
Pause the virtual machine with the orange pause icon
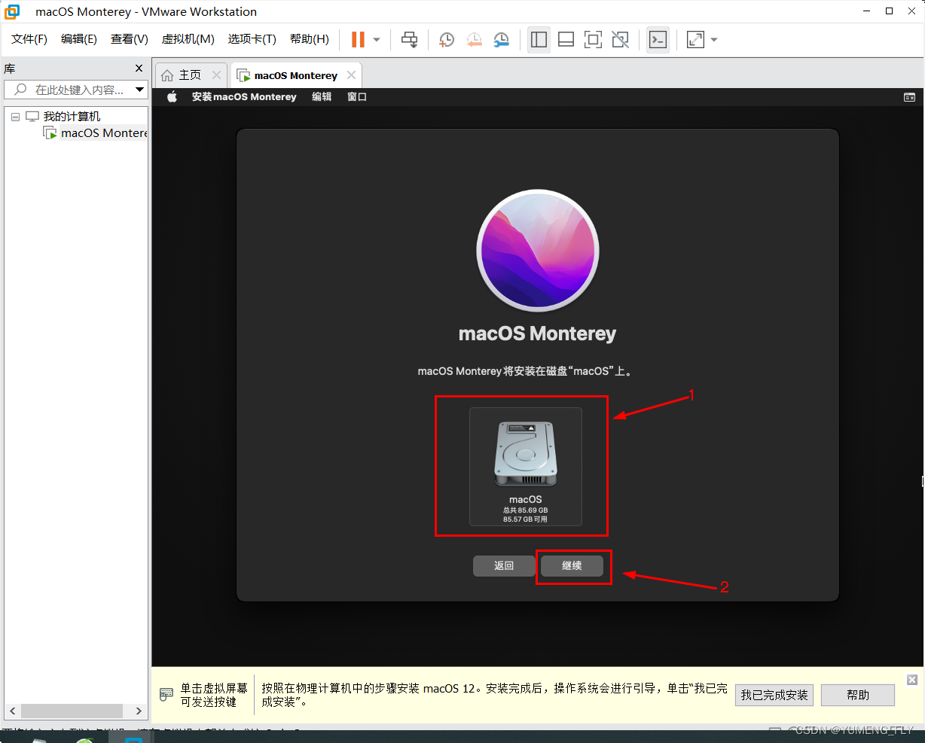click(358, 40)
